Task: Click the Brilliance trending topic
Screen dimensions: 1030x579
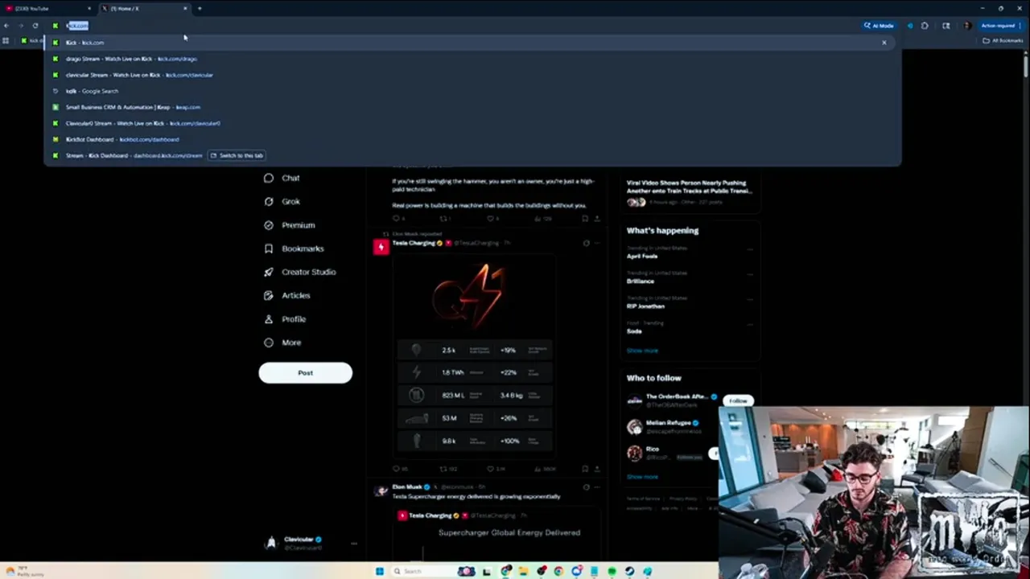Action: [x=641, y=281]
